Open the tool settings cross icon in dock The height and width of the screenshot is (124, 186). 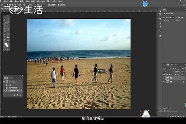click(160, 31)
